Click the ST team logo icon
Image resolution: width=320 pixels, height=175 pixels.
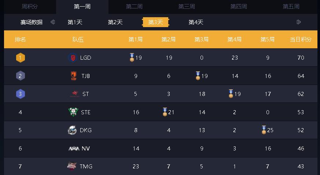[x=74, y=94]
